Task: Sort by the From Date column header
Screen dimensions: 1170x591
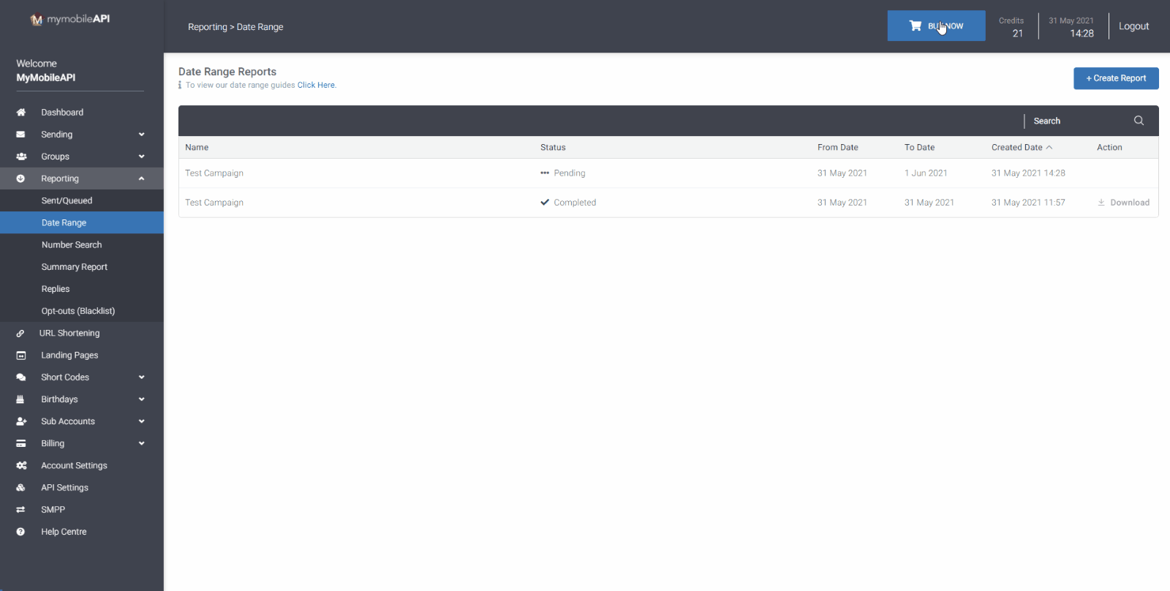Action: 838,148
